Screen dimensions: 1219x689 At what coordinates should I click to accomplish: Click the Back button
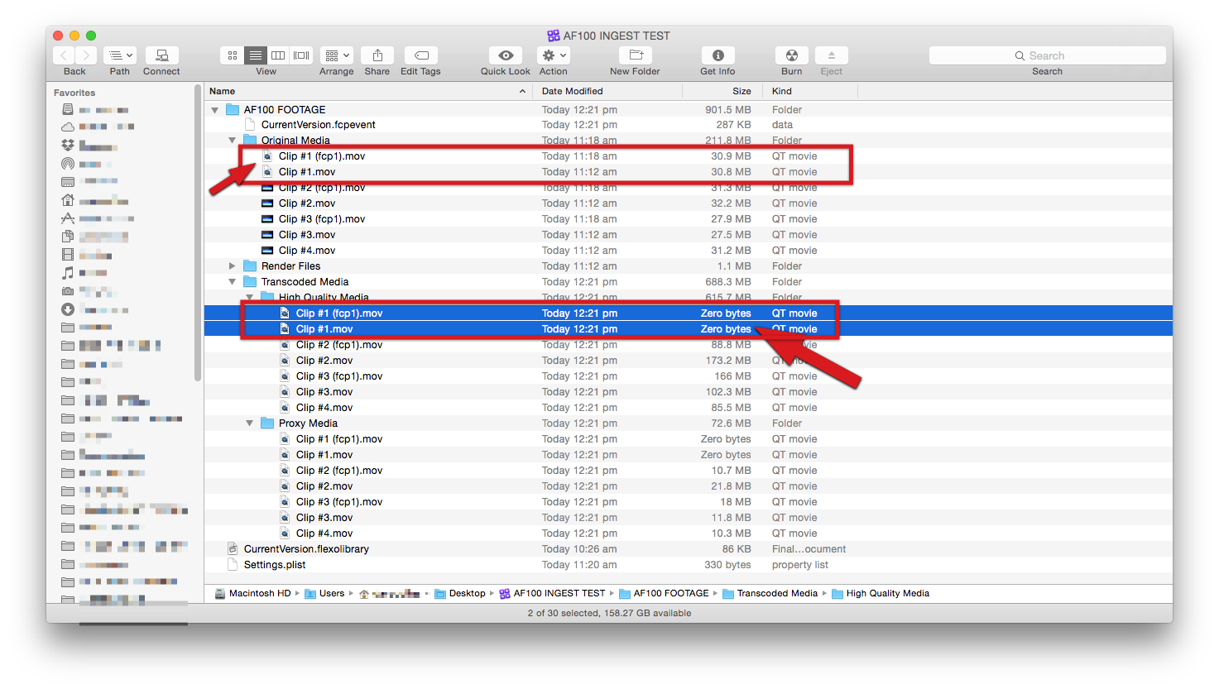[x=63, y=55]
